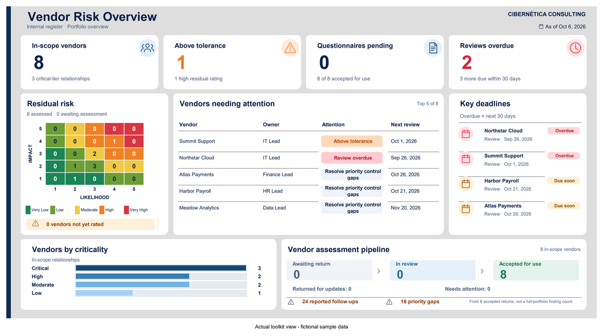Click the High criticality bar

coord(133,276)
